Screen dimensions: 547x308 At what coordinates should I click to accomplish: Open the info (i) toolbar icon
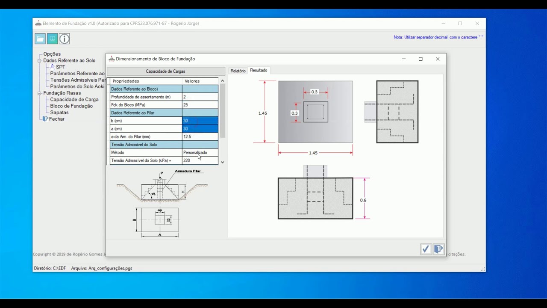pos(64,39)
